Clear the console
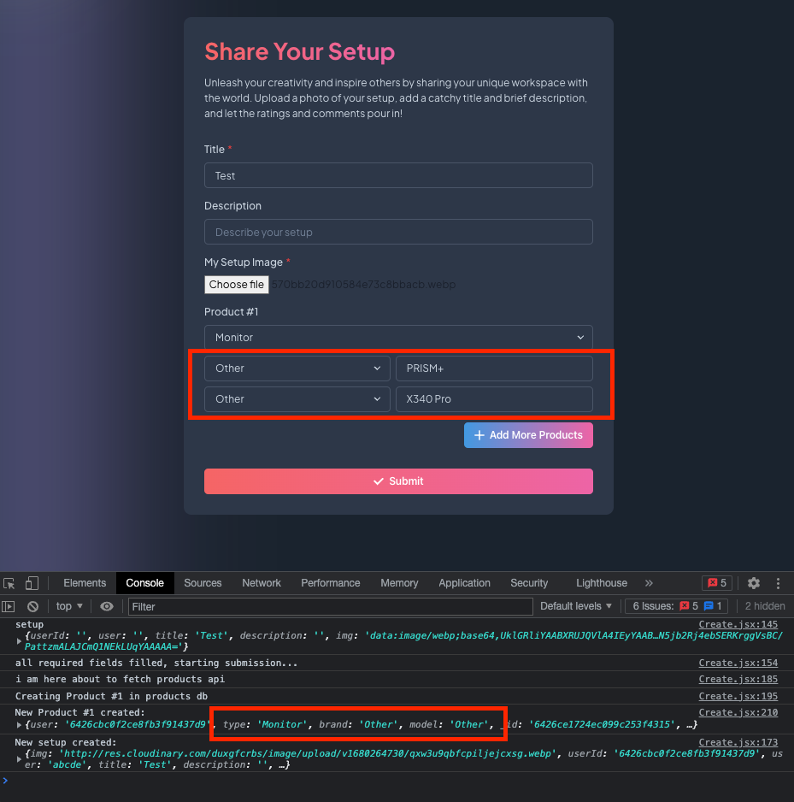794x802 pixels. [x=33, y=606]
